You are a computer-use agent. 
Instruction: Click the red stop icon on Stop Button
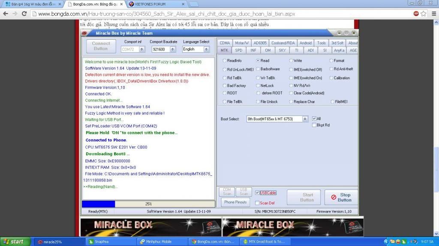tap(334, 197)
